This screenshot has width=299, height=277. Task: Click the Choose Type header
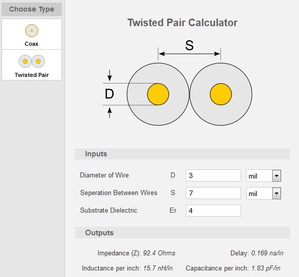32,9
